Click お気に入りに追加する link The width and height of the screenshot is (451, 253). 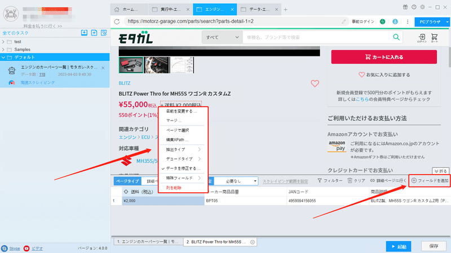384,75
